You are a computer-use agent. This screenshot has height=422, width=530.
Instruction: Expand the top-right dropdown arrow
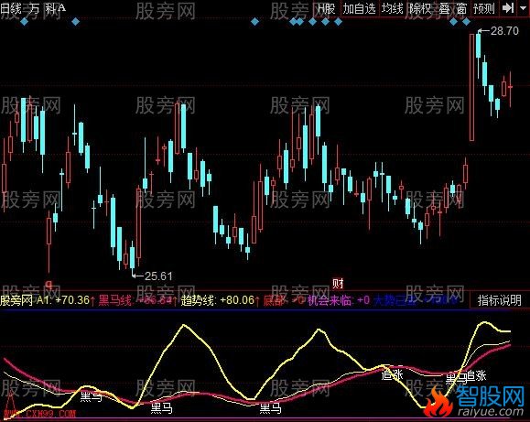[x=523, y=7]
